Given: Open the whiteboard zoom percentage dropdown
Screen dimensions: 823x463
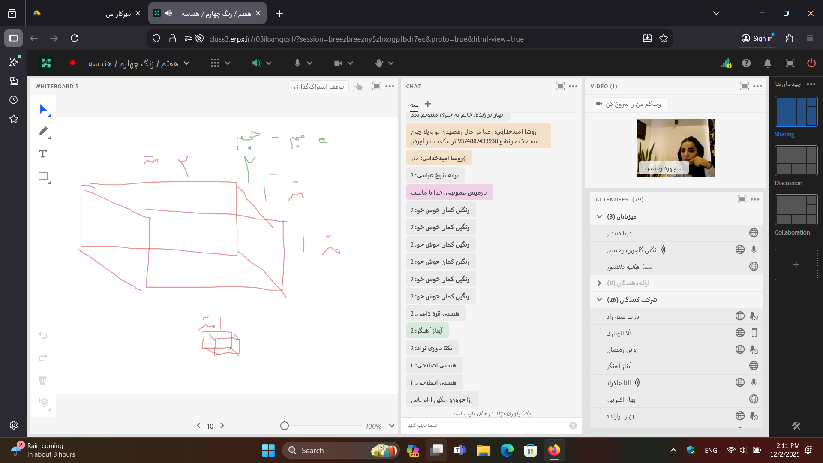Looking at the screenshot, I should tap(392, 426).
